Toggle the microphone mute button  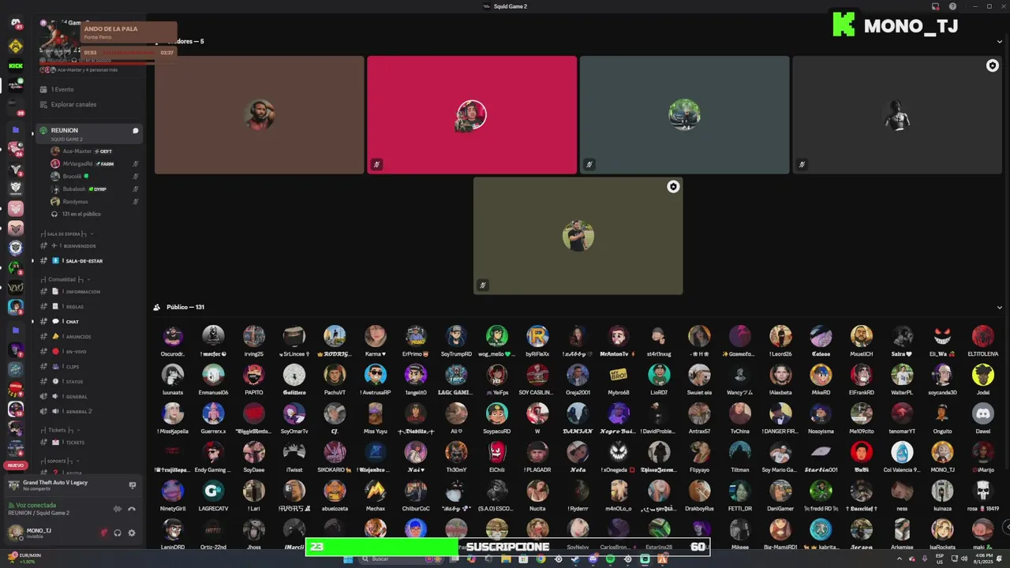coord(103,532)
